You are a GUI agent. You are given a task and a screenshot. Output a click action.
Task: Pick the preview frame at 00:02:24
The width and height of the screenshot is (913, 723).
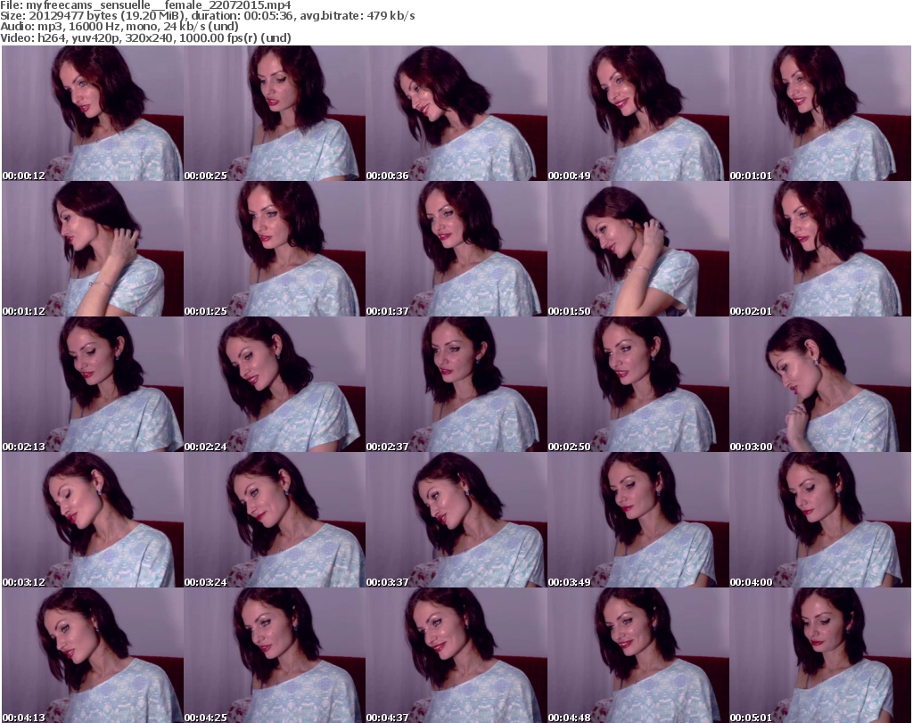275,385
